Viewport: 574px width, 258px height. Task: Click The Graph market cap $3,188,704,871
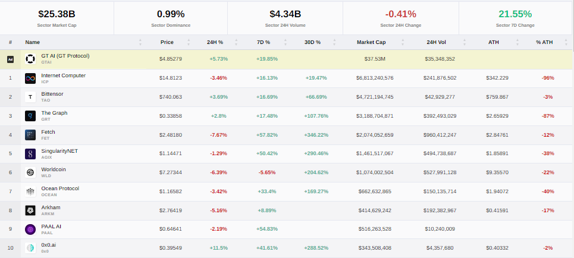[x=375, y=116]
